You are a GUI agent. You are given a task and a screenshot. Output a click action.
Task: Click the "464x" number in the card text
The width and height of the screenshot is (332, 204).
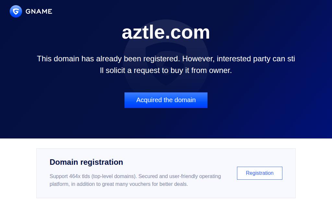(75, 176)
